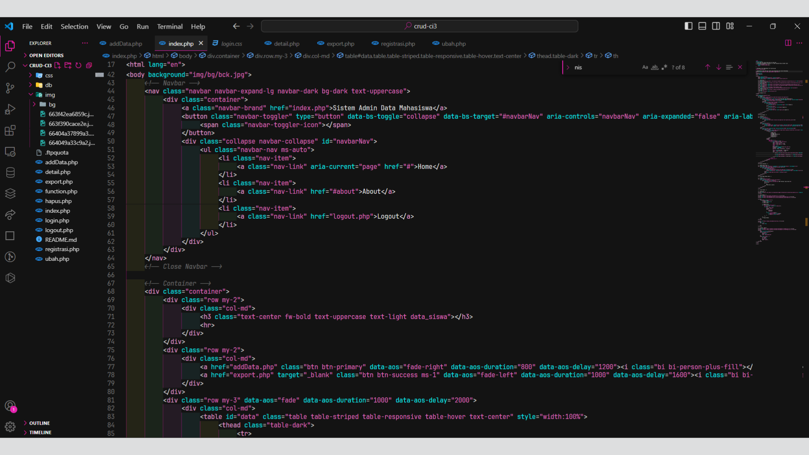Expand the OPEN EDITORS section
This screenshot has height=455, width=809.
pos(46,55)
